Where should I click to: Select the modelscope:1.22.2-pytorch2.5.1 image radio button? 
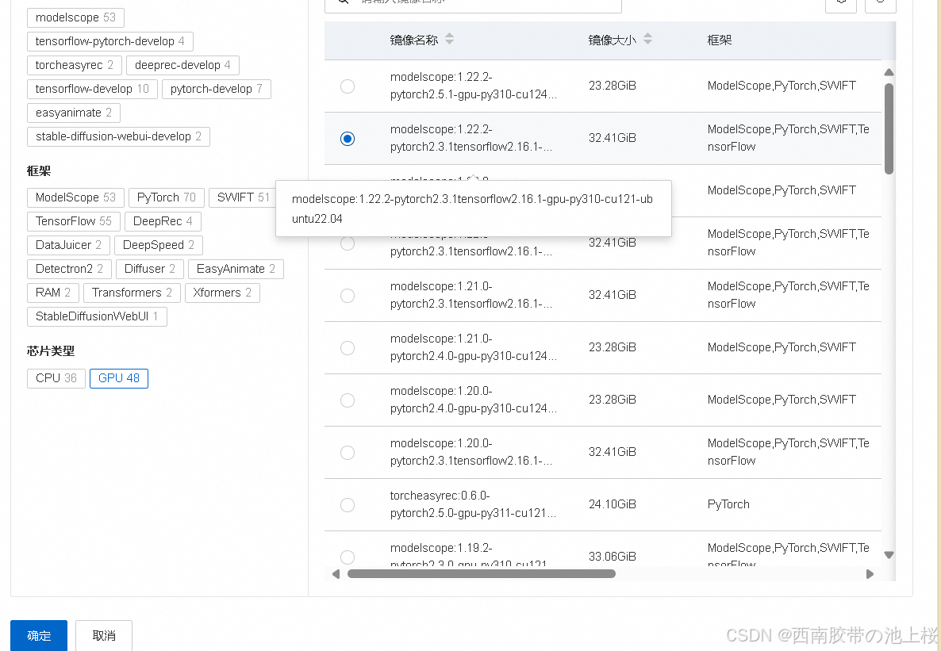[348, 86]
